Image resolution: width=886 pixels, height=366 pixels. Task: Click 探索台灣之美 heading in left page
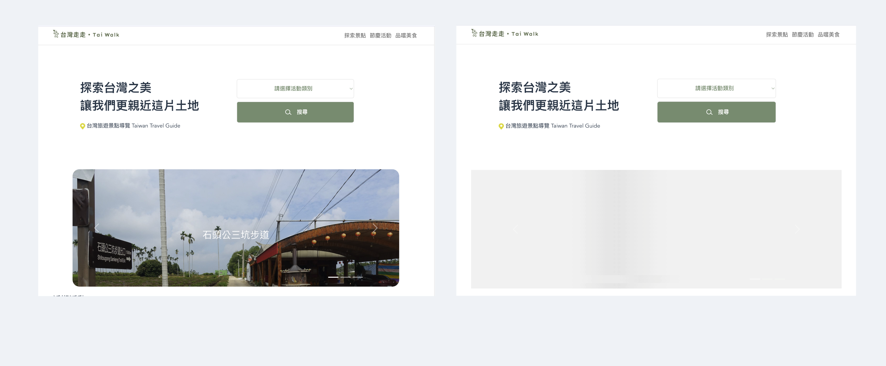[116, 88]
